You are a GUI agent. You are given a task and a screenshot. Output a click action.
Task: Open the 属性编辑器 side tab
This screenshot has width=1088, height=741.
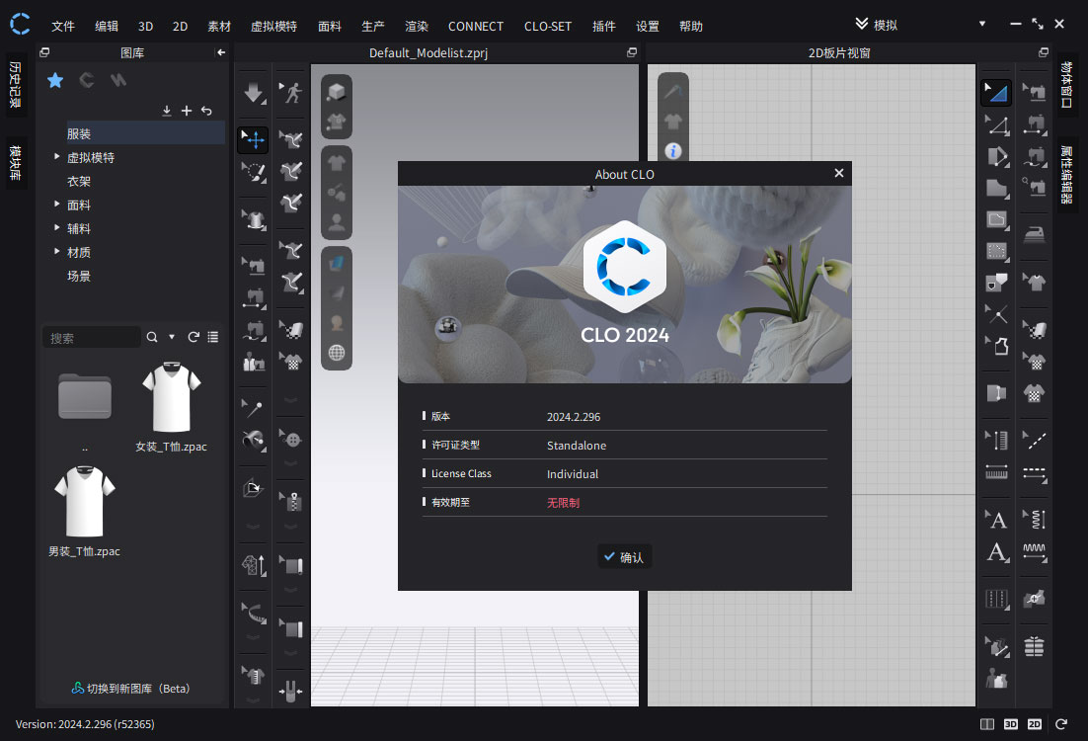(x=1067, y=174)
